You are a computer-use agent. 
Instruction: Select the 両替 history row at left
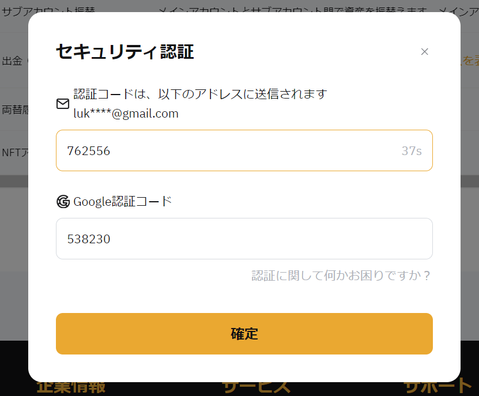14,110
